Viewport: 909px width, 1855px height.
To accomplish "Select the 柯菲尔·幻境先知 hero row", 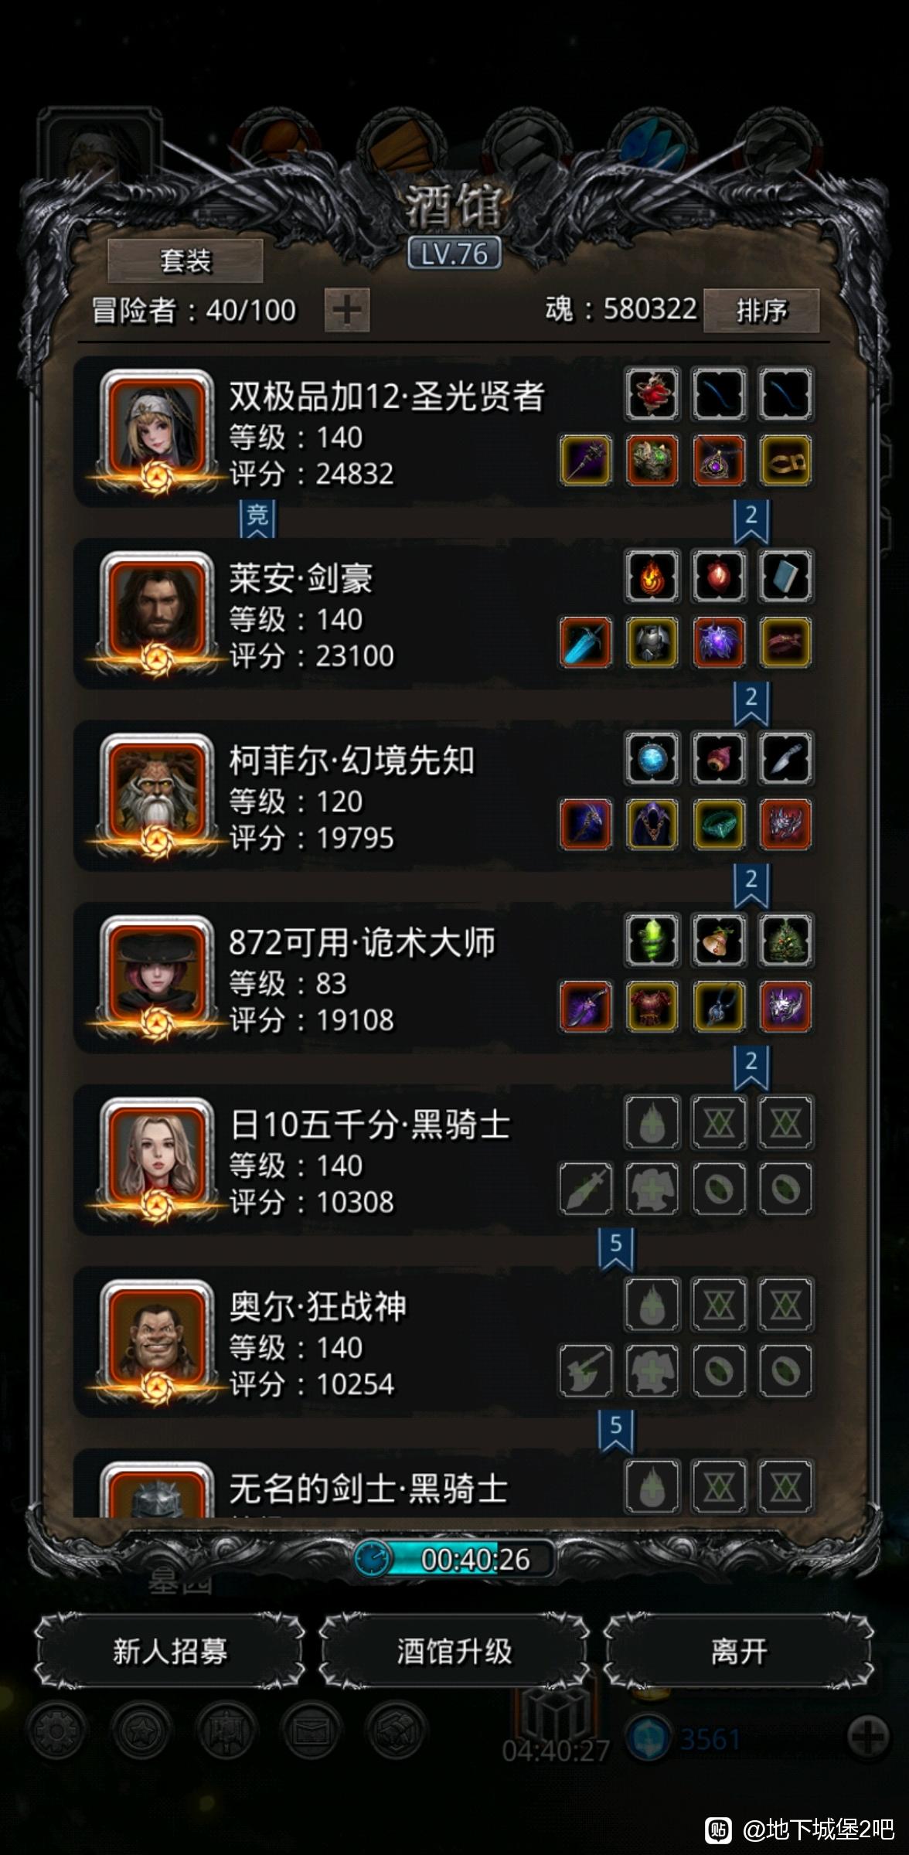I will (x=454, y=796).
